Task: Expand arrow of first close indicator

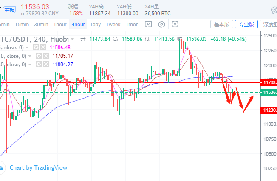Action: click(x=27, y=47)
